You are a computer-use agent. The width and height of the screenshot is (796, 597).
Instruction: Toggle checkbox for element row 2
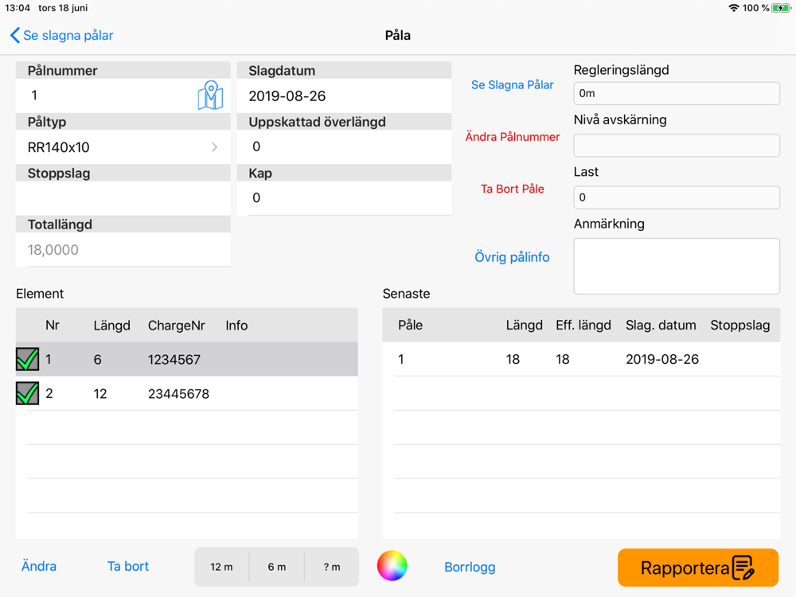pos(27,393)
